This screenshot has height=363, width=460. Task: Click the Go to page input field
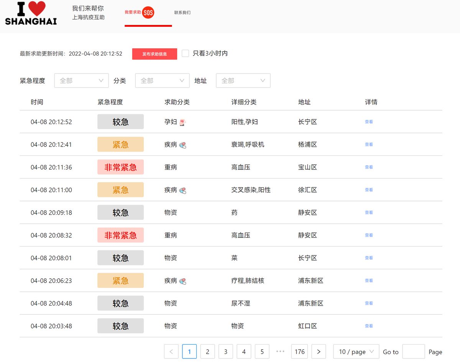tap(413, 352)
